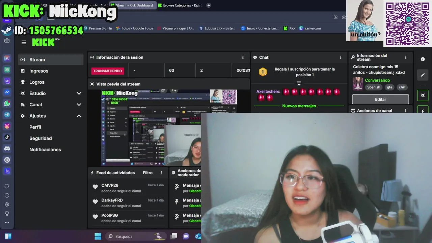Open the blue arrow flow icon in sidebar
432x243 pixels.
[x=7, y=171]
